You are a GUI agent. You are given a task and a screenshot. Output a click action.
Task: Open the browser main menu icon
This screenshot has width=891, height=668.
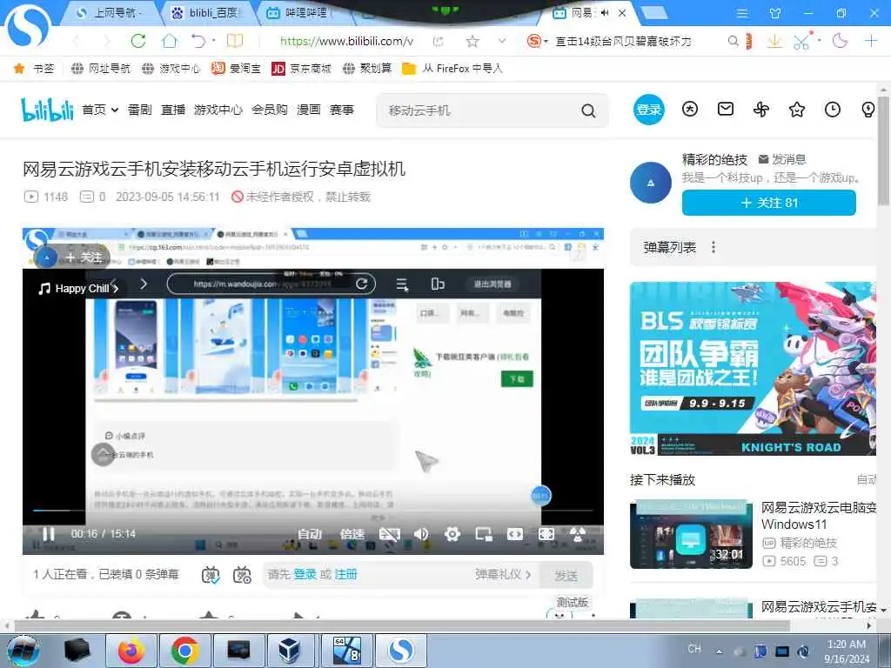pyautogui.click(x=742, y=13)
